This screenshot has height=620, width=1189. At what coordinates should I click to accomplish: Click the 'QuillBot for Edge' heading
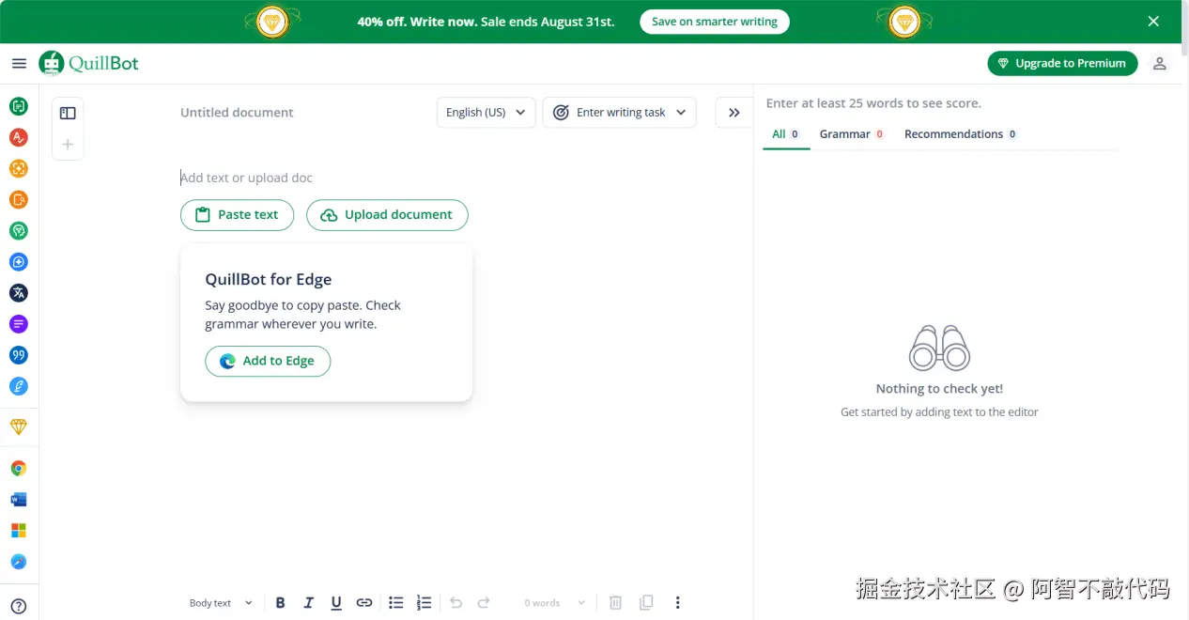pos(269,279)
